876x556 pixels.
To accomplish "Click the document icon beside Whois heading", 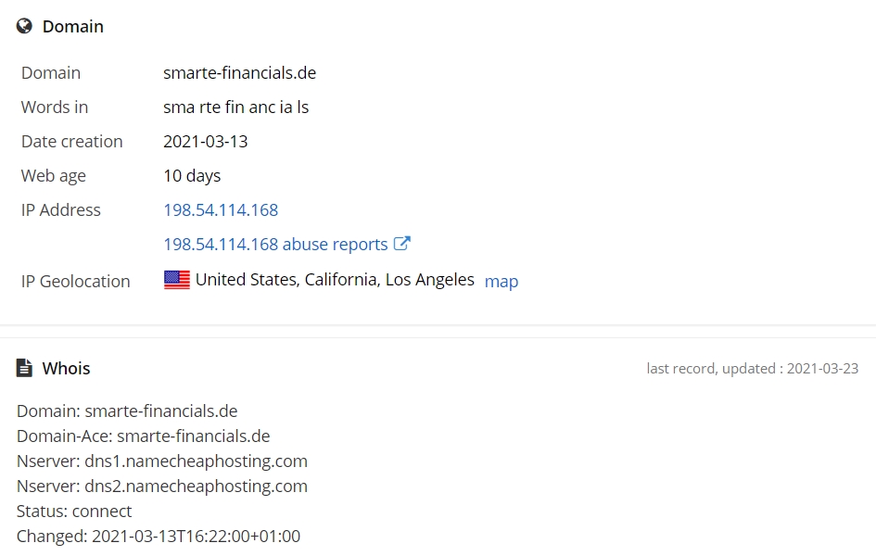I will (x=24, y=369).
